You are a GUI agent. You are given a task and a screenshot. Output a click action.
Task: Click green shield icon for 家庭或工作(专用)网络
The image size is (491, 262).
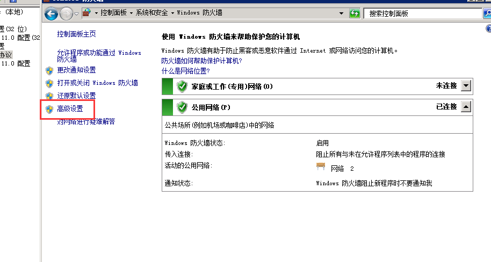pyautogui.click(x=182, y=86)
